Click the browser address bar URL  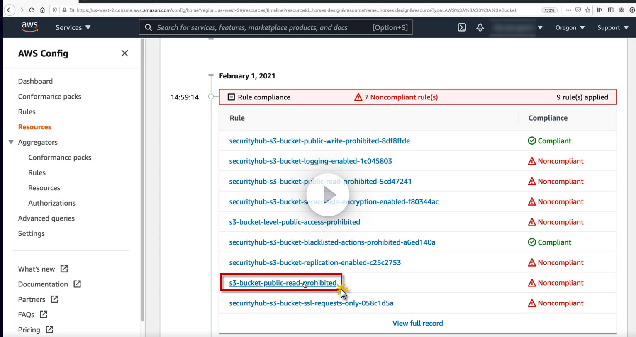point(297,10)
